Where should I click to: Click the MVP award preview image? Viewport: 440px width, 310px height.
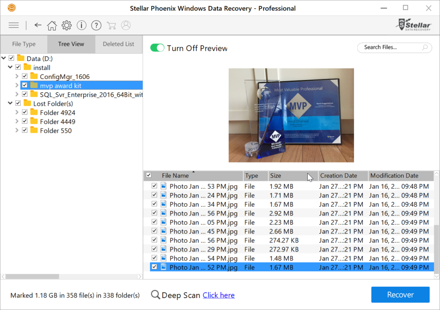291,115
